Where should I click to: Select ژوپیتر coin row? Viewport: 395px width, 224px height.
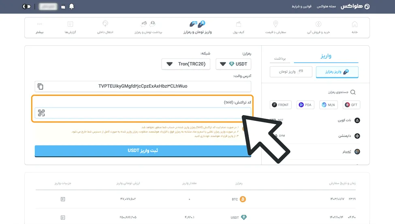click(315, 152)
